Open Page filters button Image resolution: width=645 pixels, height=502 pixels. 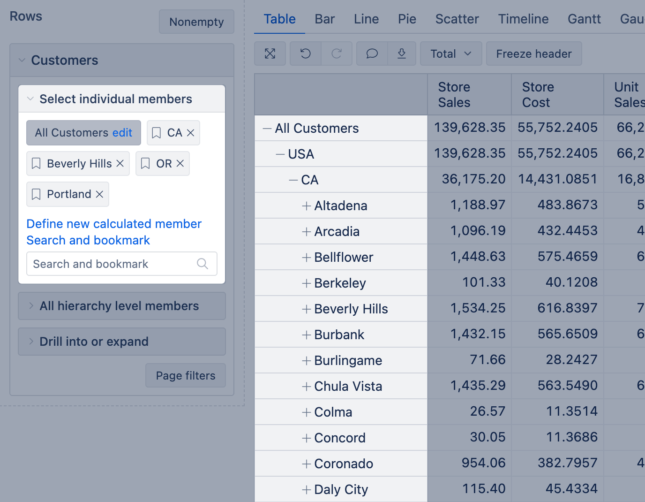pos(186,375)
